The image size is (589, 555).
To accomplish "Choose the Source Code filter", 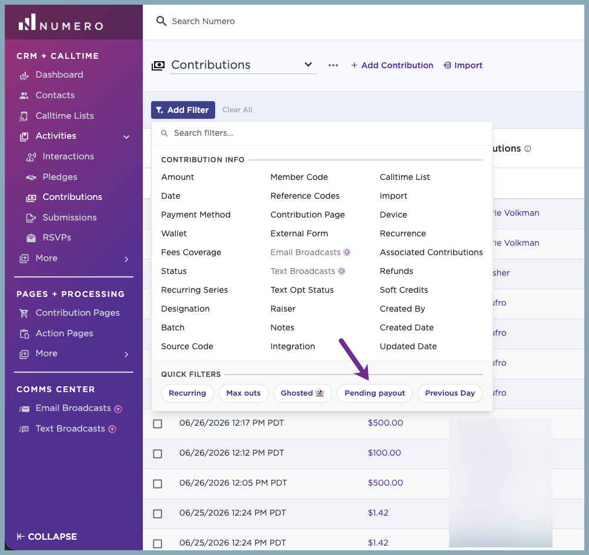I will (x=187, y=346).
